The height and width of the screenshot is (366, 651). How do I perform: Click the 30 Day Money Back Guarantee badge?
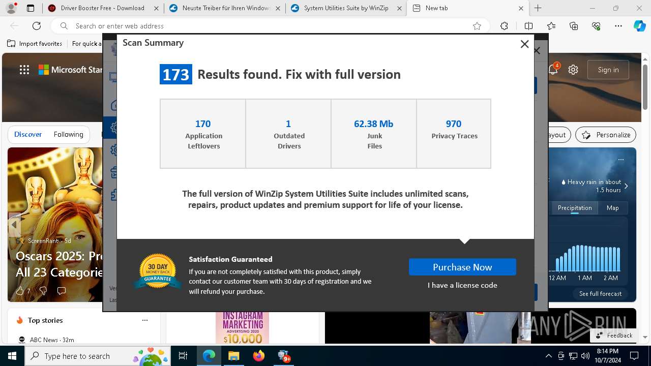tap(158, 271)
